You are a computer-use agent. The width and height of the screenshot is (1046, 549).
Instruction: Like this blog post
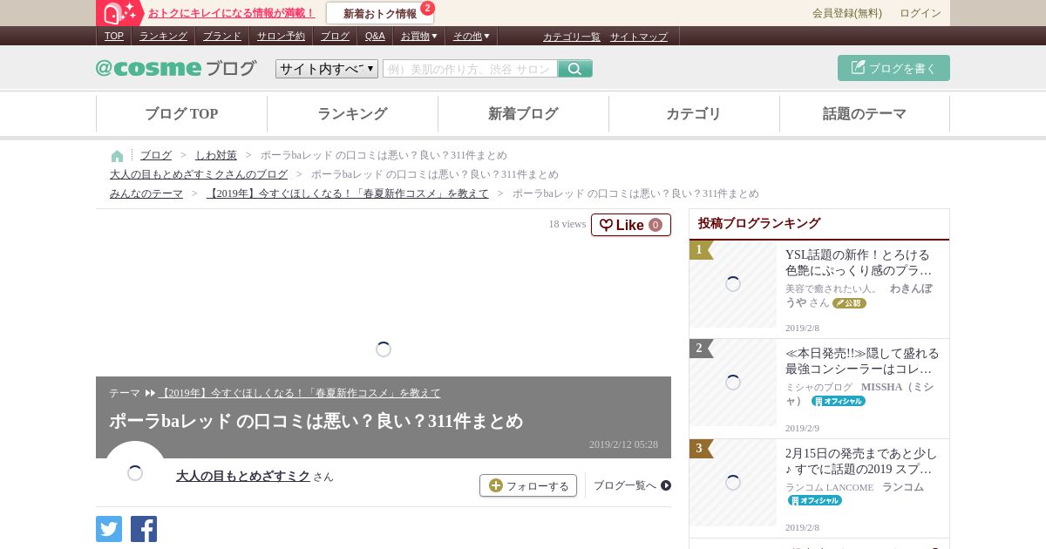(631, 225)
